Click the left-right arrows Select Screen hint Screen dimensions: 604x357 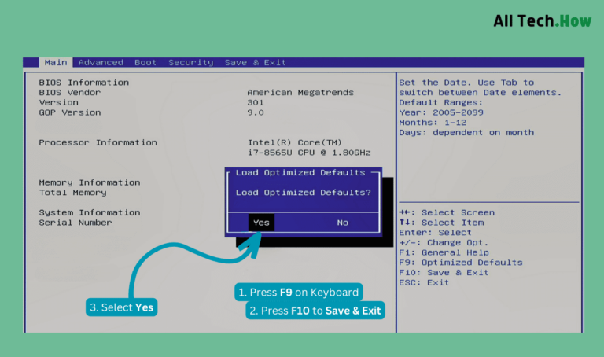coord(447,212)
